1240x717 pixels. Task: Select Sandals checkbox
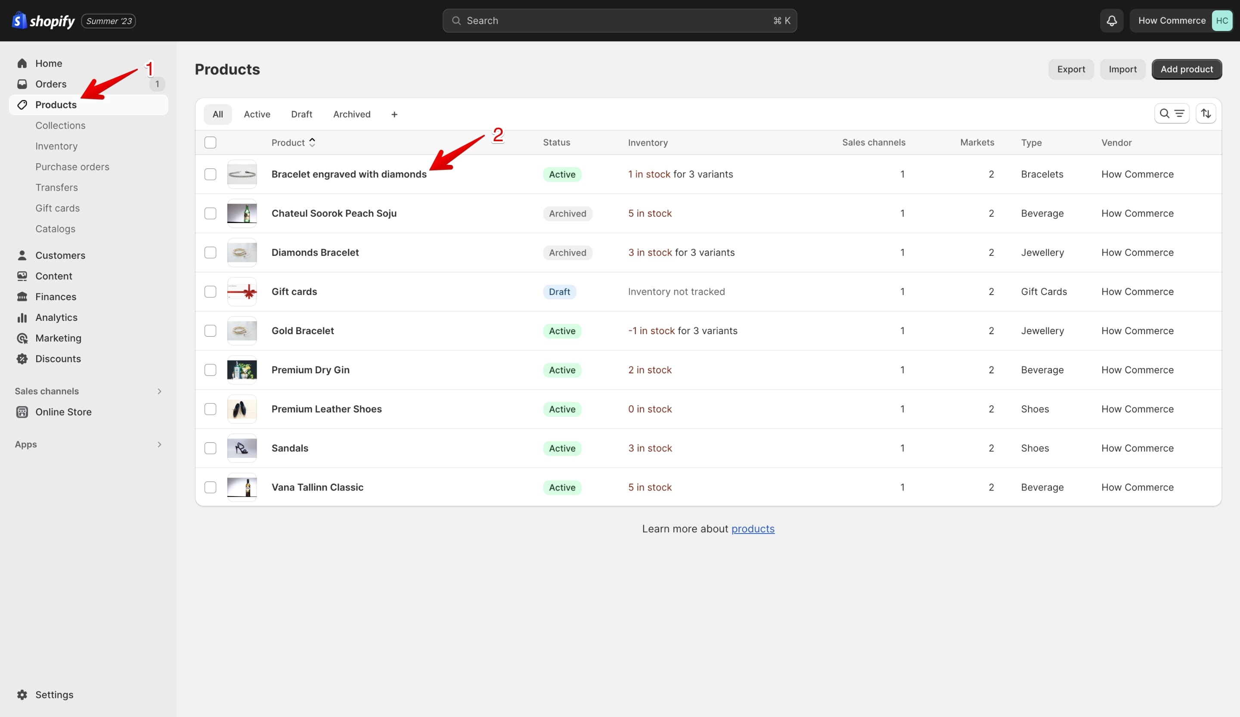click(x=210, y=448)
